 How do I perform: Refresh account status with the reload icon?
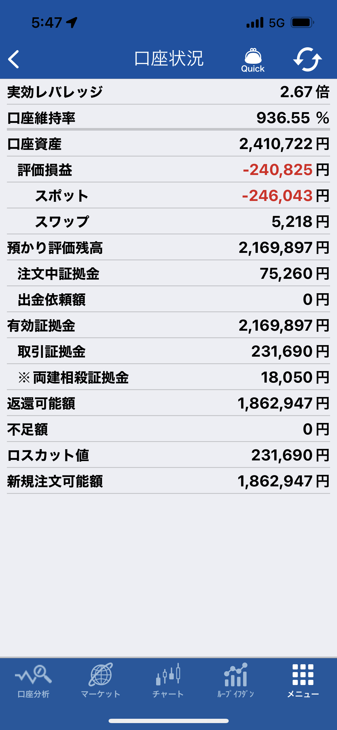pos(308,59)
